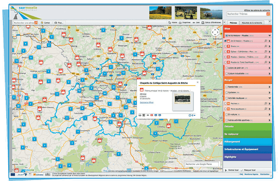Viewport: 278px width, 181px height.
Task: Click the map pan control compass
Action: (x=215, y=32)
